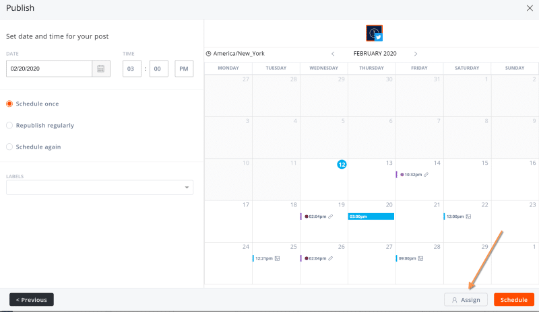The height and width of the screenshot is (312, 539).
Task: Click the hour field showing 03
Action: click(x=132, y=69)
